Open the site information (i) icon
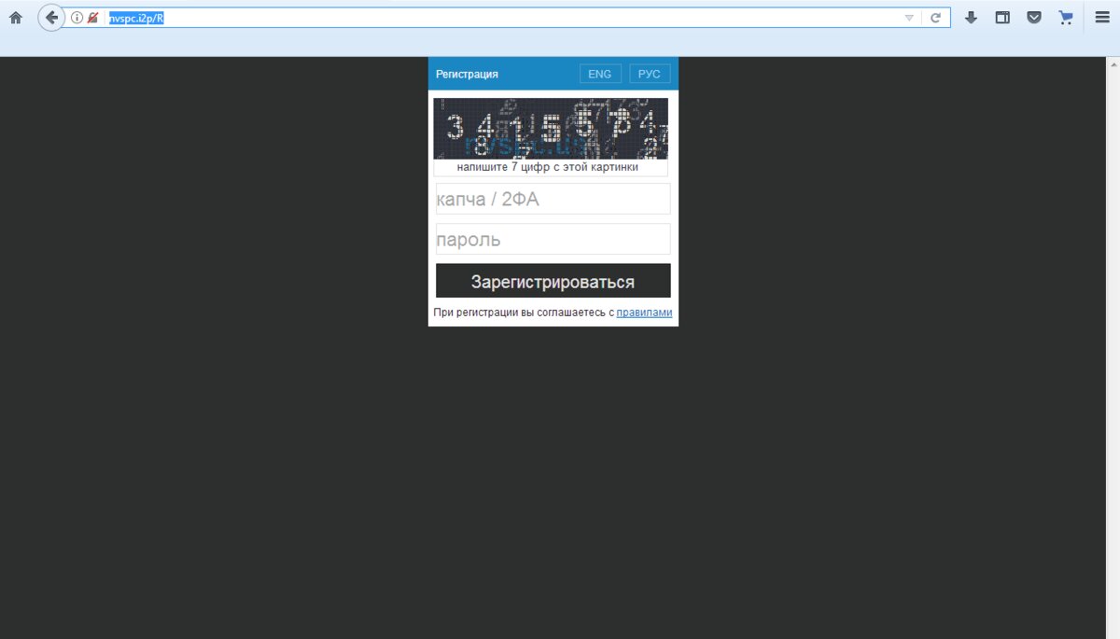This screenshot has height=639, width=1120. [77, 18]
